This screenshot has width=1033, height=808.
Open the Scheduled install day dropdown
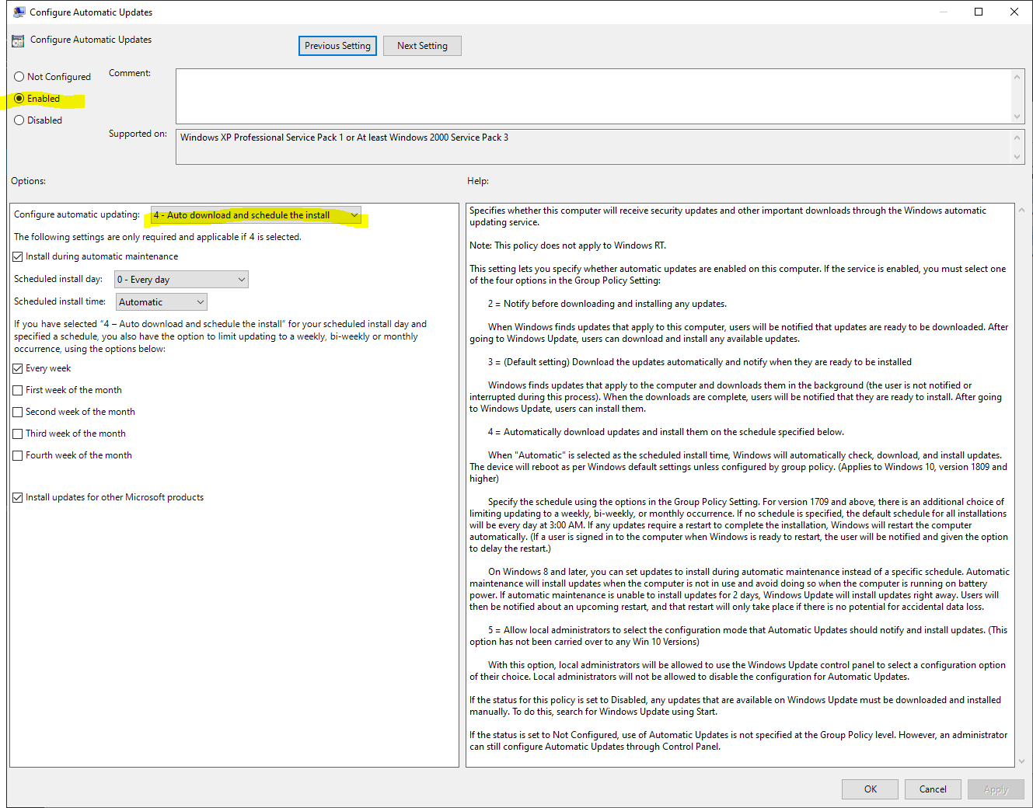(181, 280)
